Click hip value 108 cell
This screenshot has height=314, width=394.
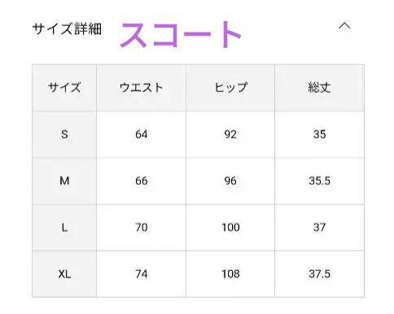coord(230,274)
